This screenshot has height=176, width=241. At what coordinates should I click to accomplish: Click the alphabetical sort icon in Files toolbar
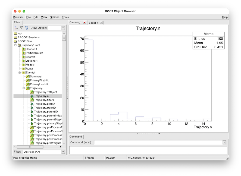tap(16, 28)
